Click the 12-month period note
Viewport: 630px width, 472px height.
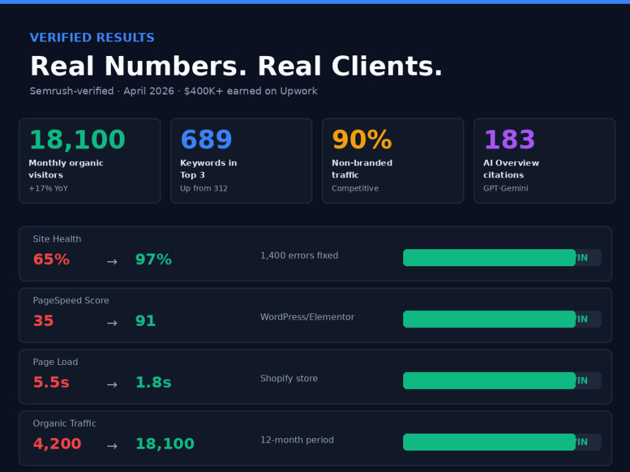coord(297,440)
